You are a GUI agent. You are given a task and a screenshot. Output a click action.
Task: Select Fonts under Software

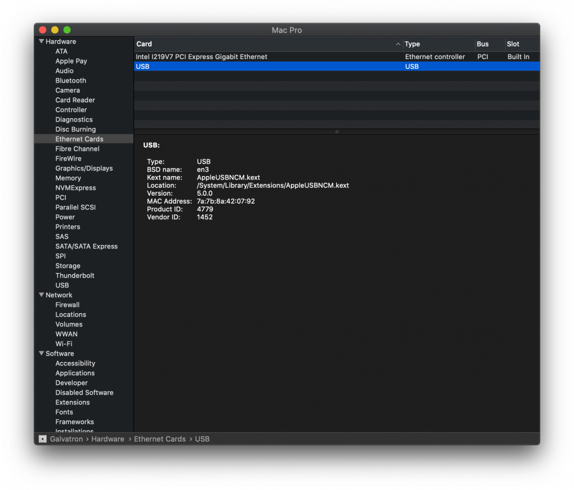(64, 412)
